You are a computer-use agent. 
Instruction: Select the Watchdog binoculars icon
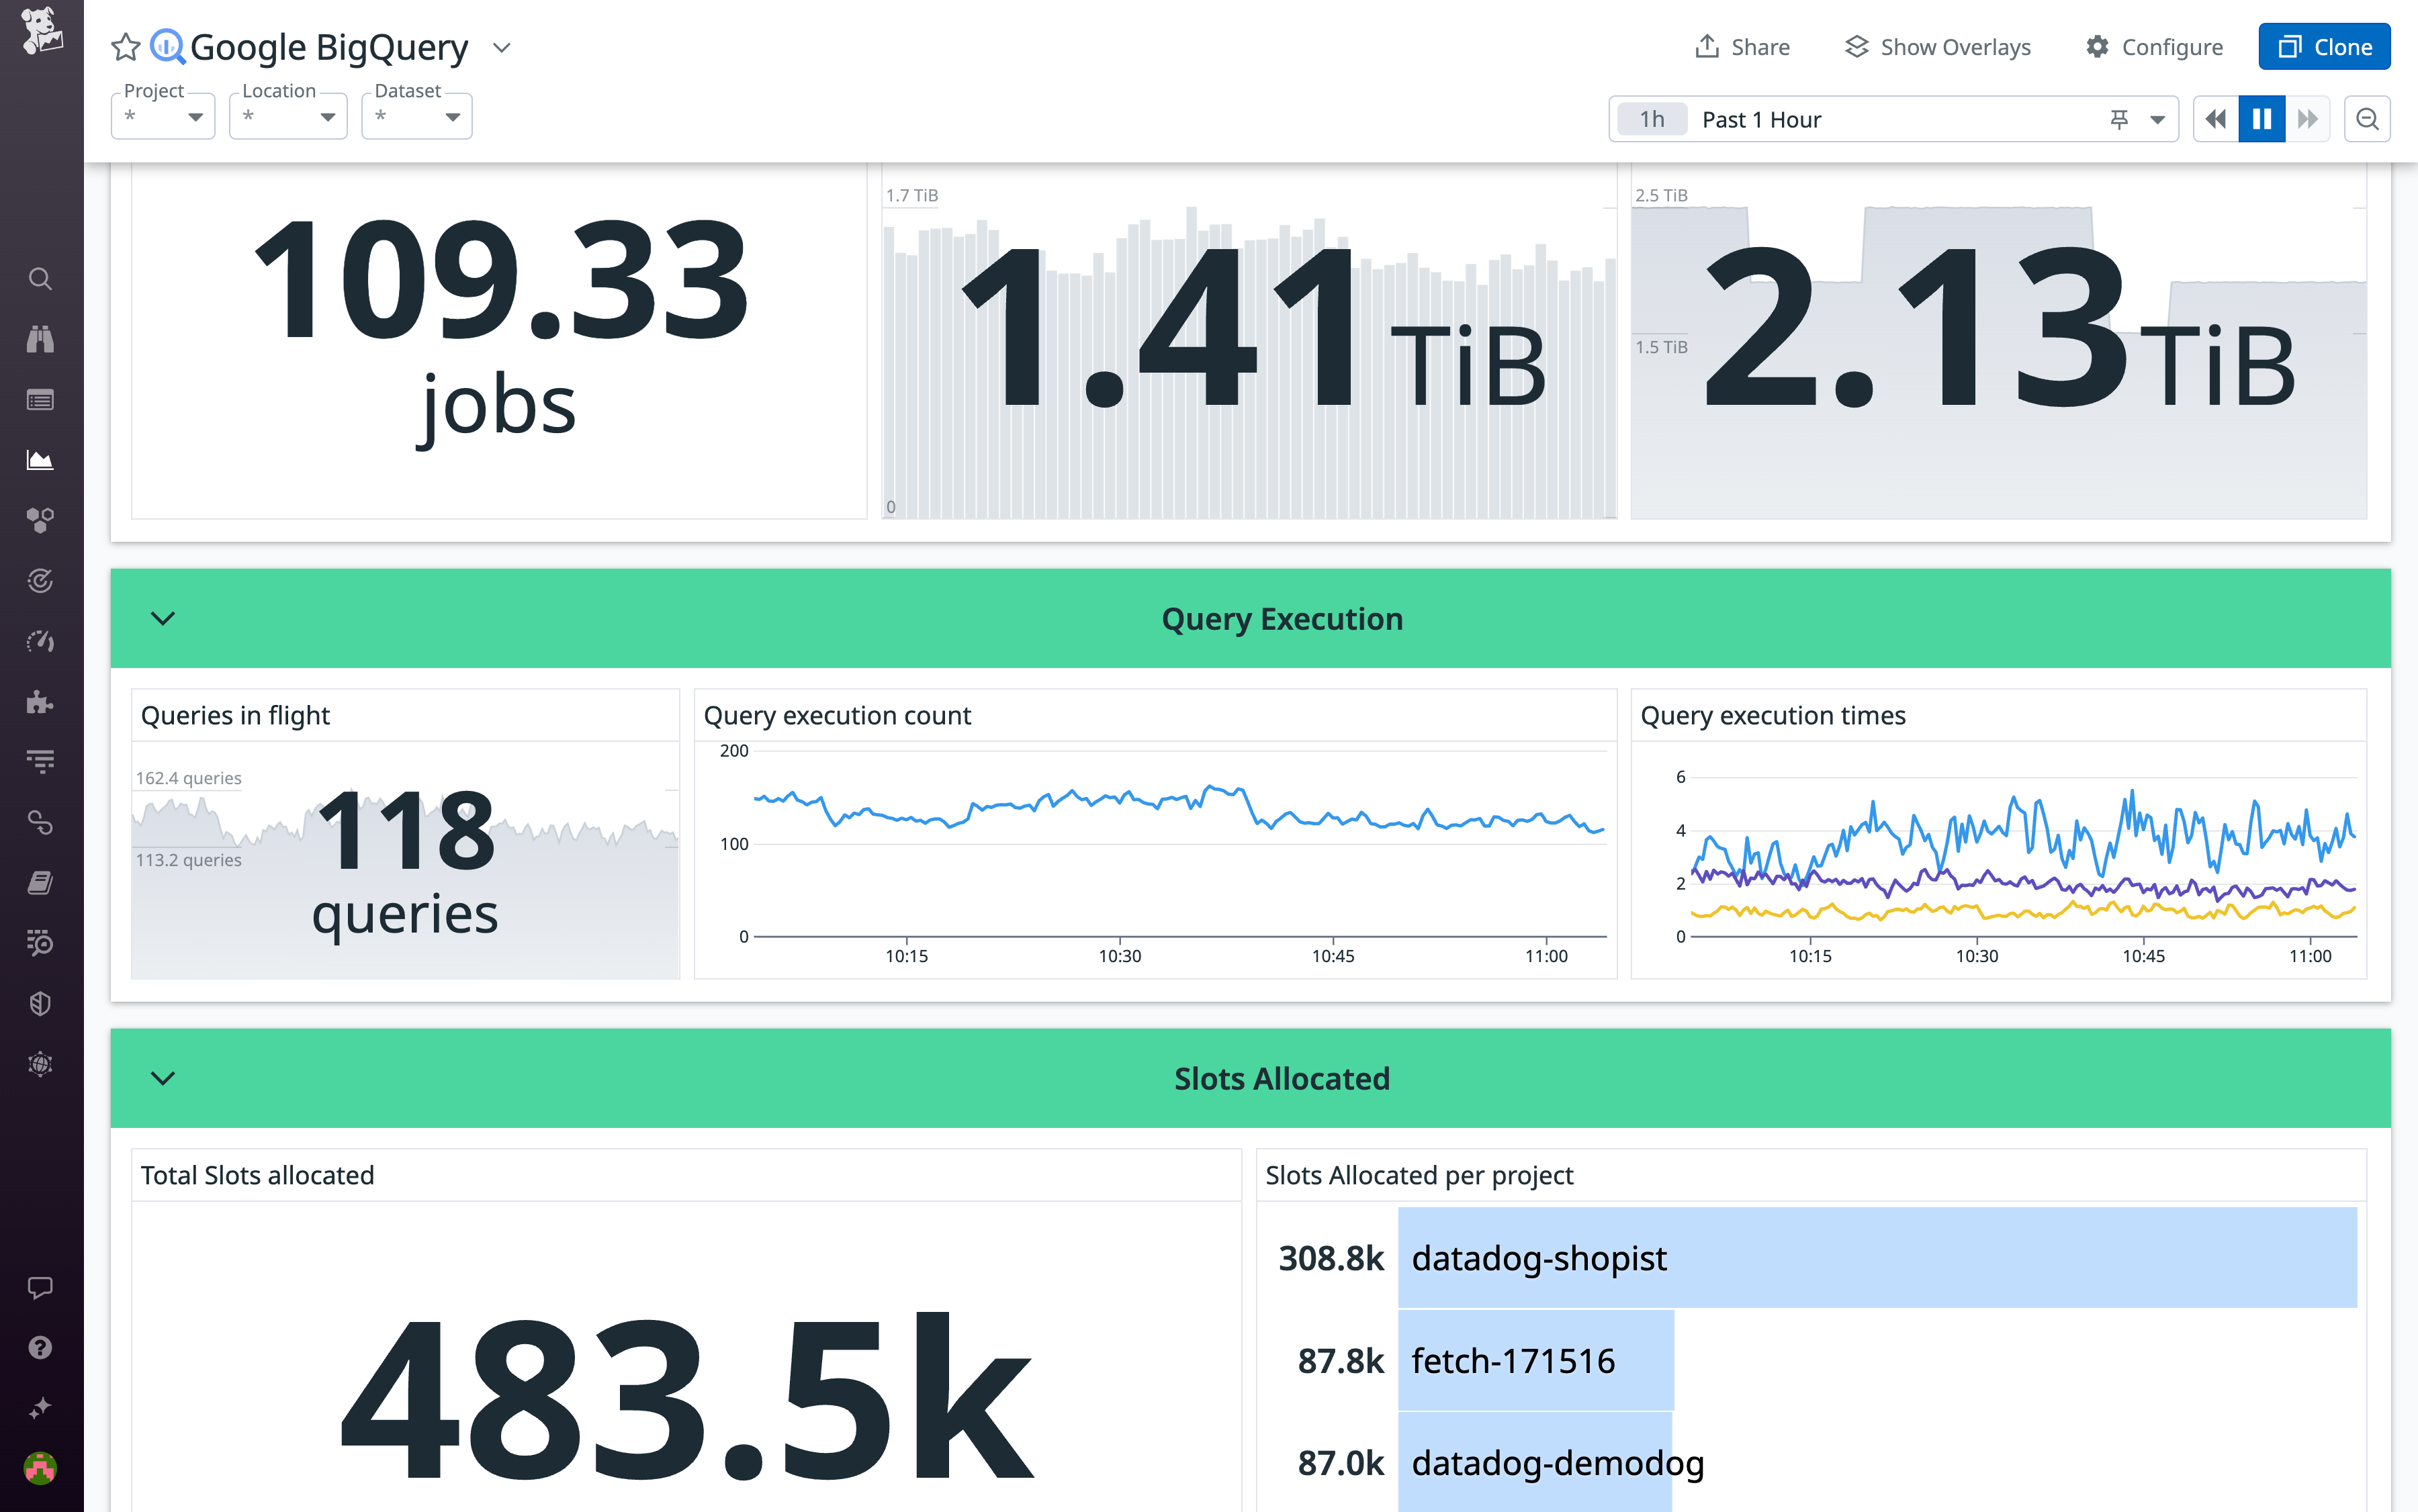40,339
